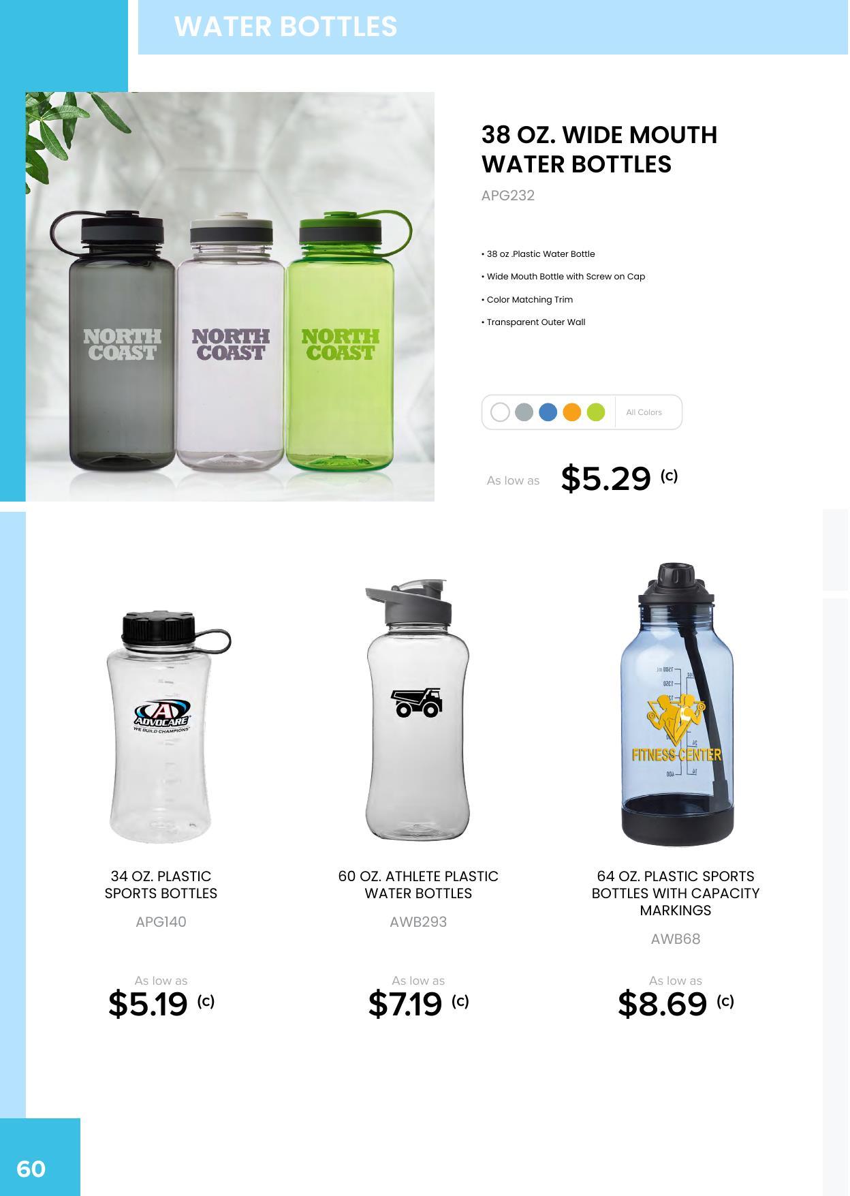This screenshot has width=850, height=1196.
Task: Open the Fitness Center 64 oz. bottle image
Action: [676, 705]
